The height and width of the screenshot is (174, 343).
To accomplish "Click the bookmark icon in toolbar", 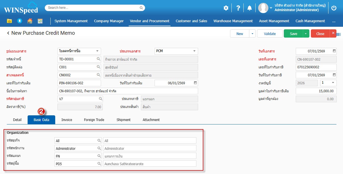I will click(19, 21).
